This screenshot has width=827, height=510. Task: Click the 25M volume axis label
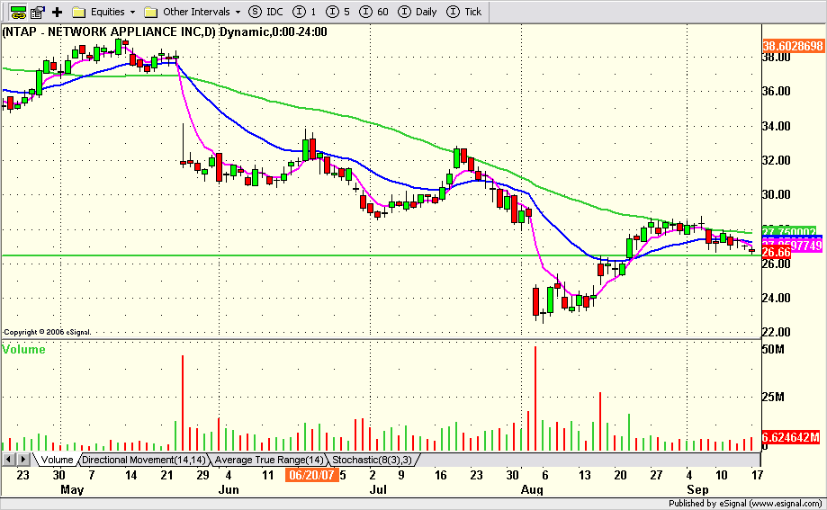(x=773, y=397)
